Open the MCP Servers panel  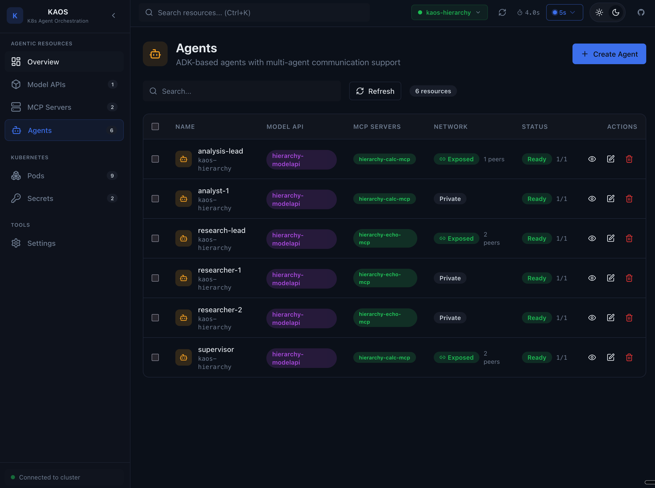pos(49,107)
